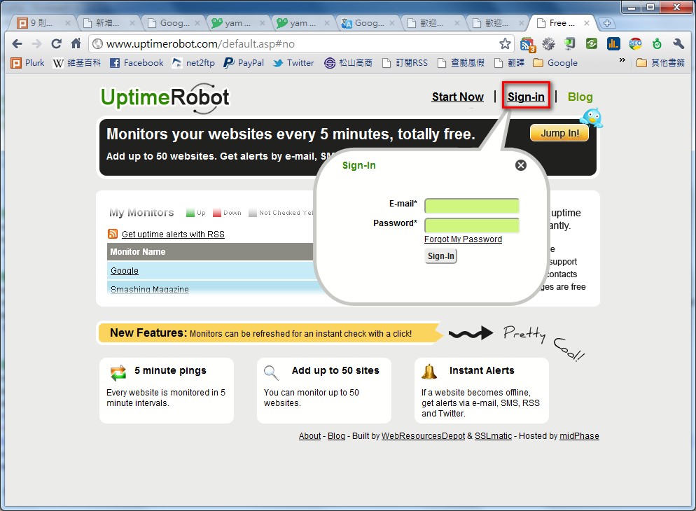Switch to the Google Translate 'Goog...' tab
Screen dimensions: 696x511
369,23
